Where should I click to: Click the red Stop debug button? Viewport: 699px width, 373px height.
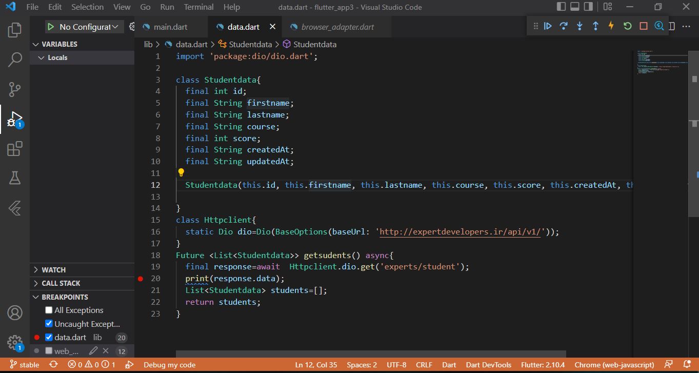pos(643,26)
